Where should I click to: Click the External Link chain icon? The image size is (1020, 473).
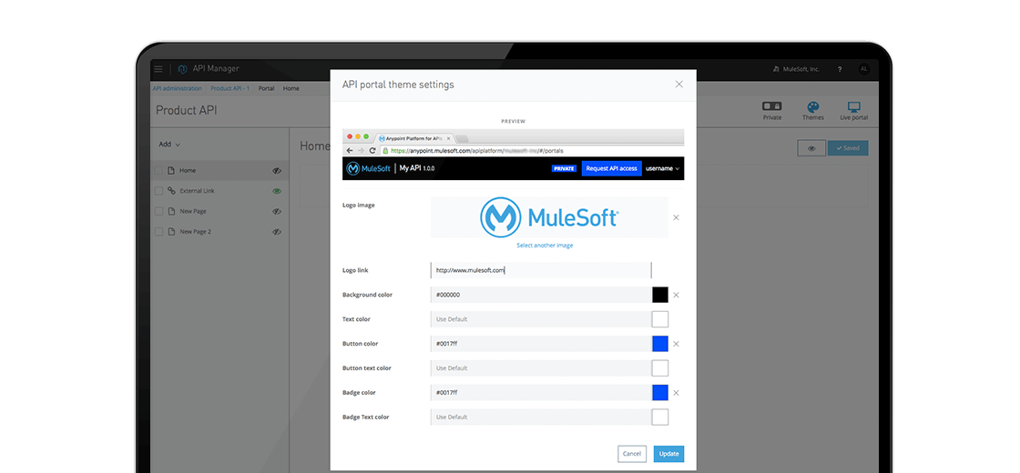(x=171, y=191)
